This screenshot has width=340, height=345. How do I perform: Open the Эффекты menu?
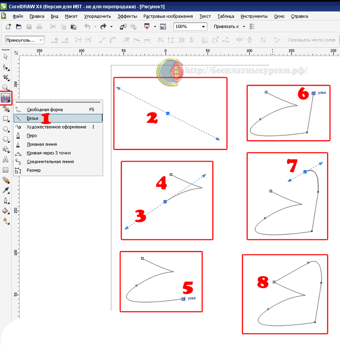pos(127,16)
